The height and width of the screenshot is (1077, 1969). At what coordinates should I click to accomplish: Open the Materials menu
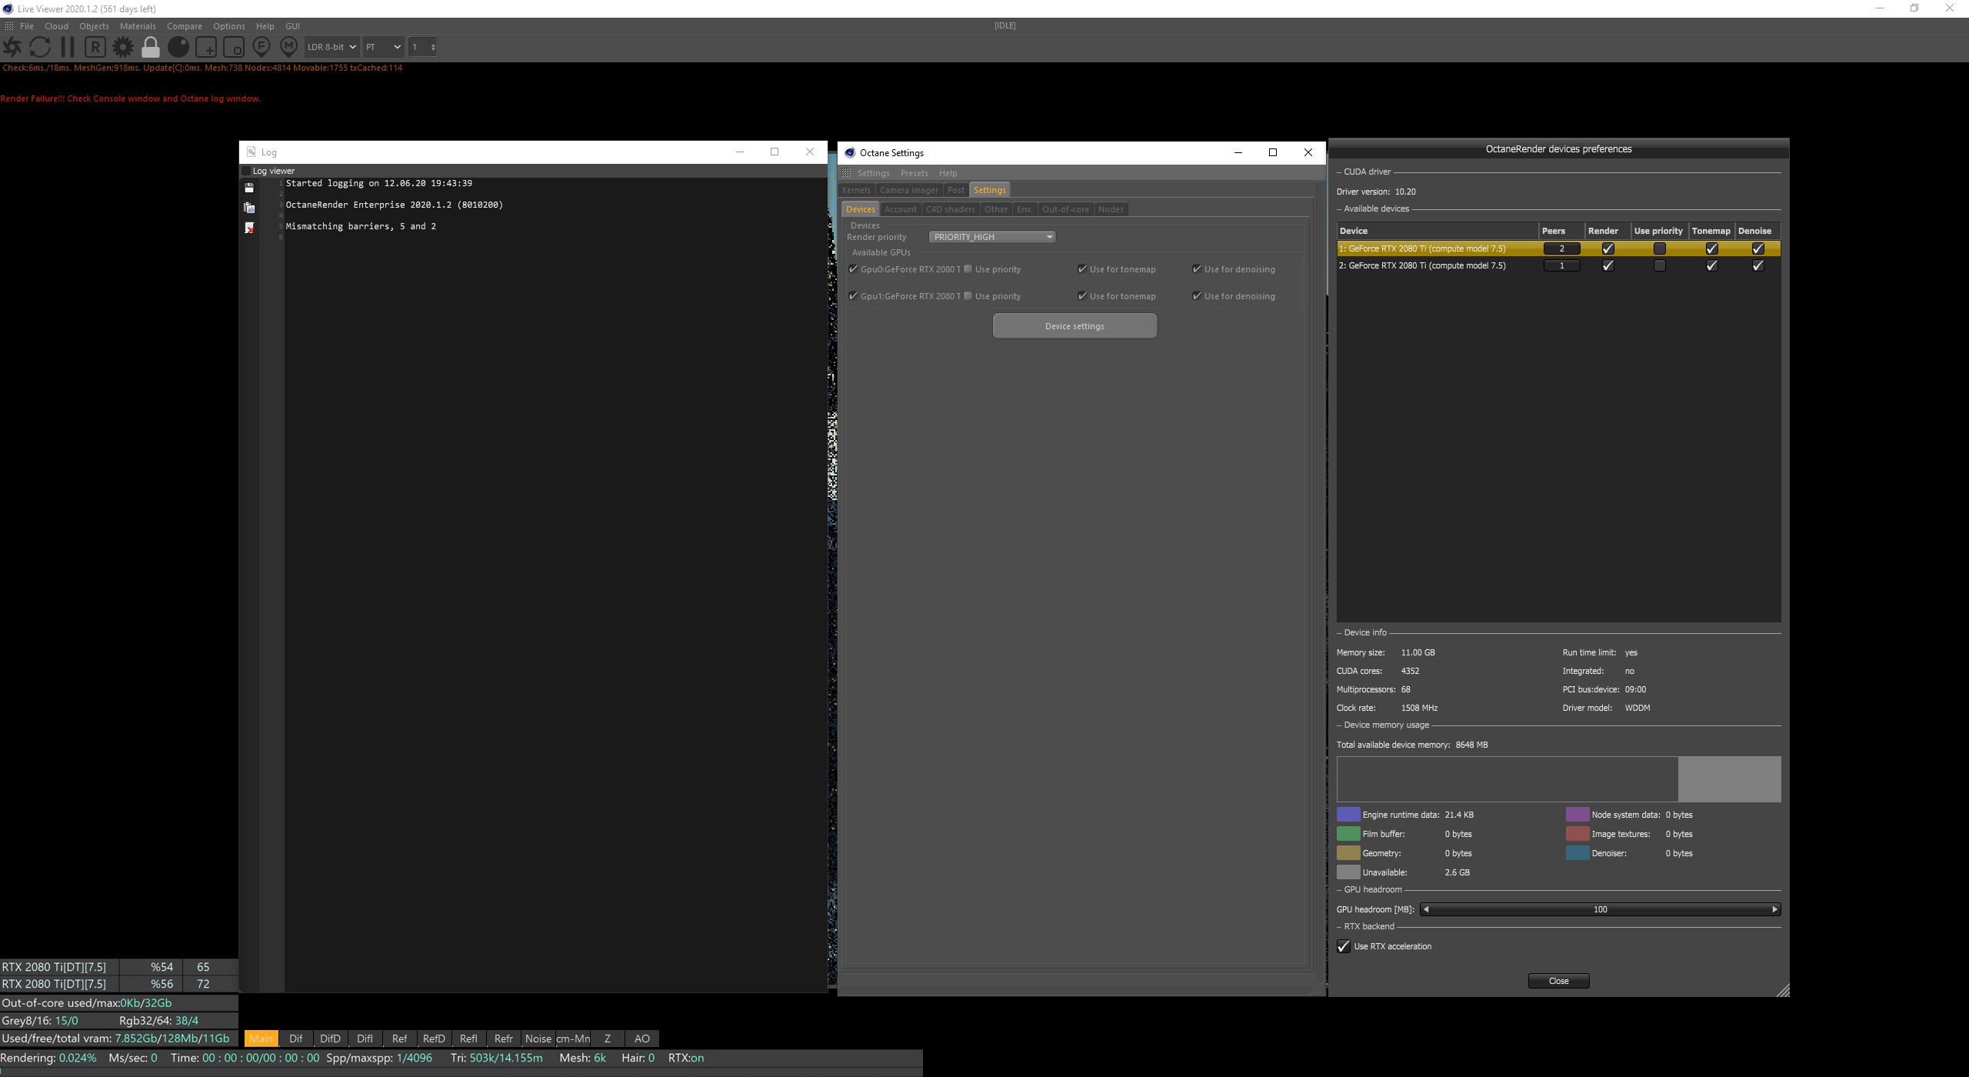tap(138, 26)
